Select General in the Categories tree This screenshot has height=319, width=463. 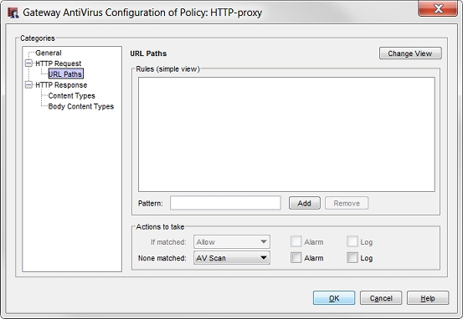point(49,53)
